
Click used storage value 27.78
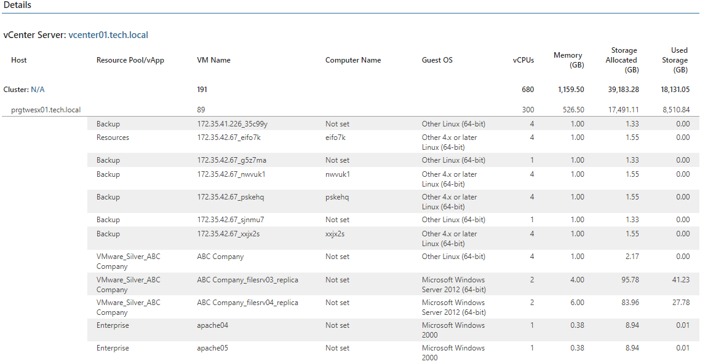[681, 302]
